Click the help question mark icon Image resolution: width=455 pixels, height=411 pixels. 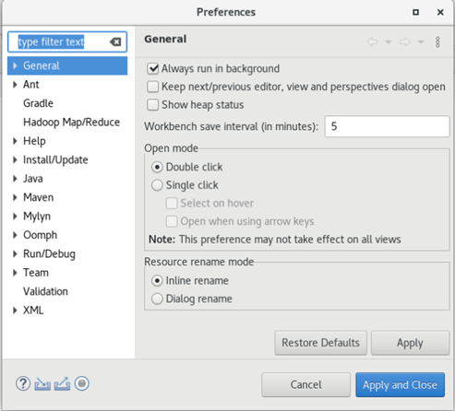23,383
